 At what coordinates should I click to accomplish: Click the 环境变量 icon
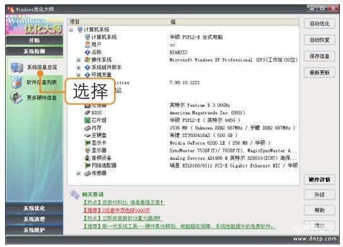tap(88, 75)
